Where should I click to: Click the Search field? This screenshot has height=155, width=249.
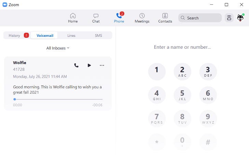coord(200,18)
